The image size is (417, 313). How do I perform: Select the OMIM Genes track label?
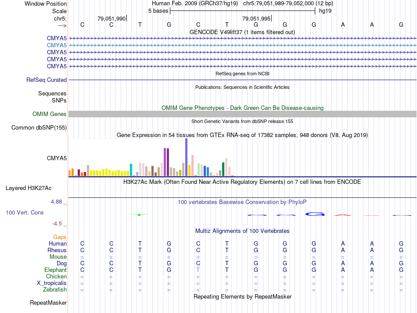point(50,114)
